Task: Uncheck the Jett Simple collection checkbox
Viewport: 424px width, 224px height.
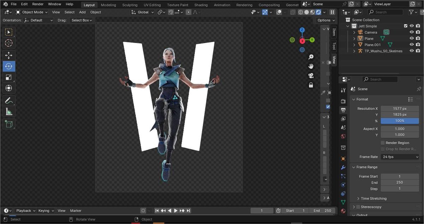Action: [x=405, y=26]
